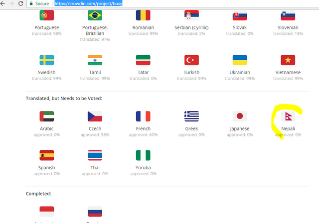The width and height of the screenshot is (319, 223).
Task: Click 'translated: 0%' under Tatar
Action: pyautogui.click(x=143, y=79)
